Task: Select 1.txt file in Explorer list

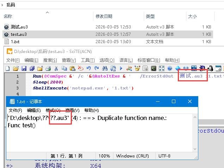Action: 15,42
